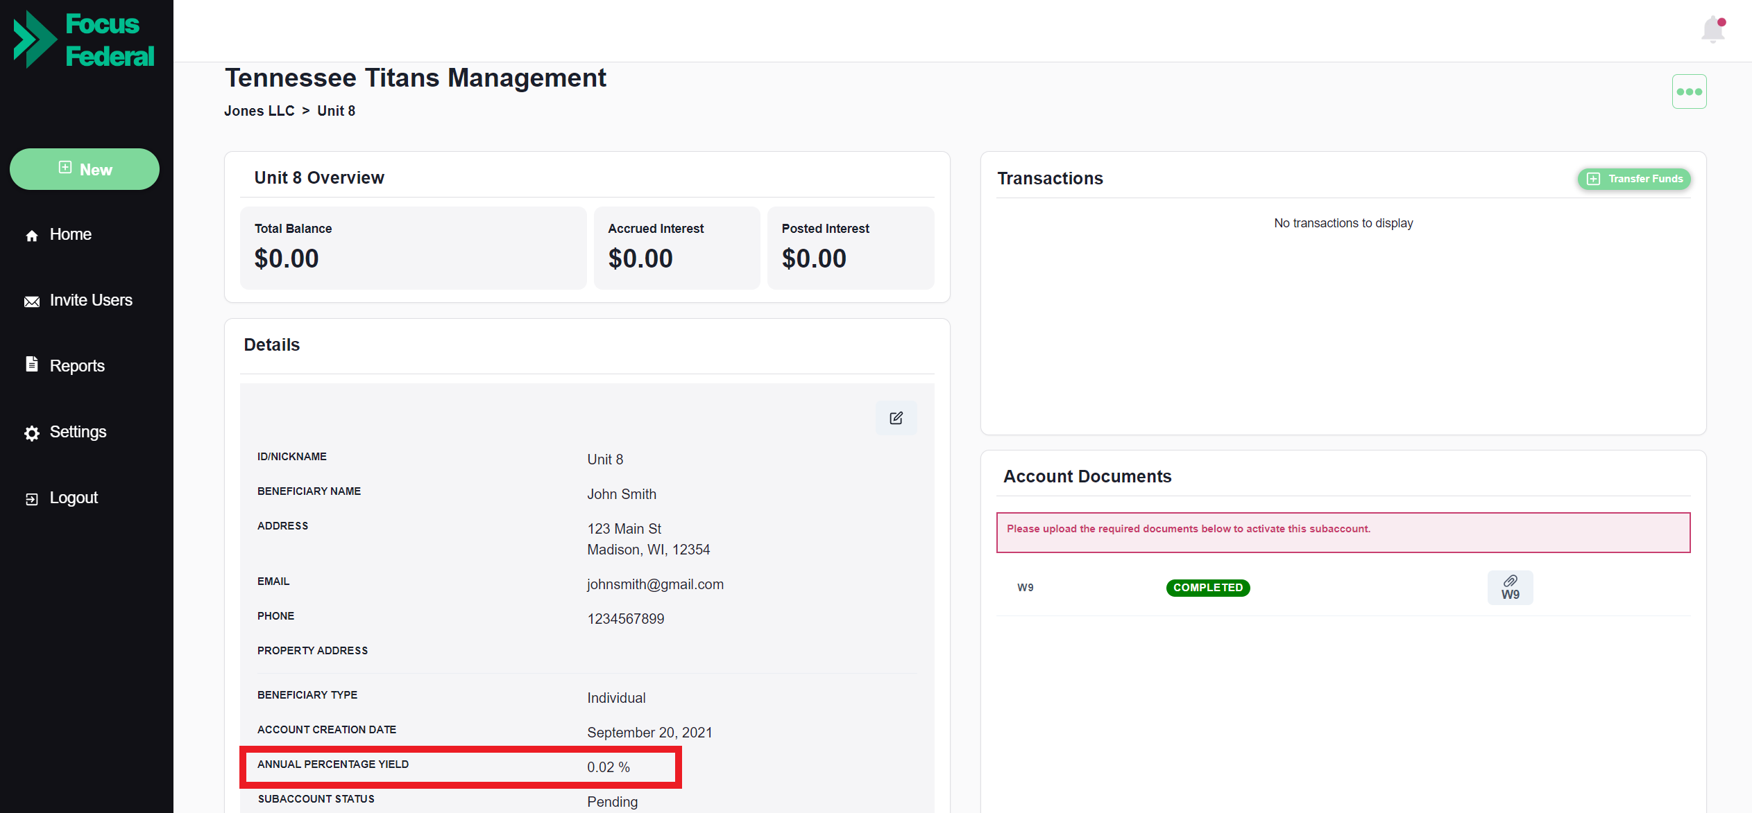Click the required documents alert banner
Viewport: 1752px width, 813px height.
(x=1343, y=532)
